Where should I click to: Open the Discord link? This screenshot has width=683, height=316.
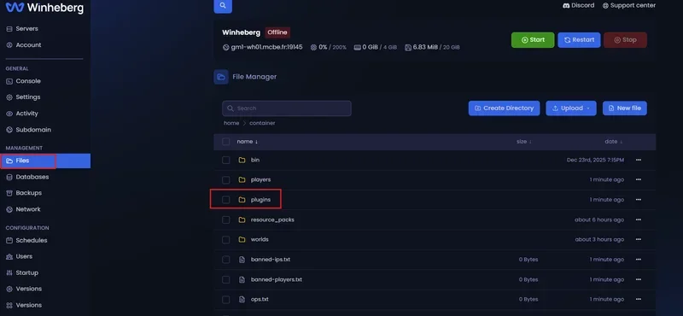[579, 5]
